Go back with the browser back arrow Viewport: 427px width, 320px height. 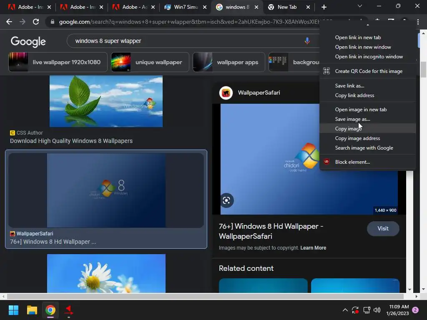point(9,22)
